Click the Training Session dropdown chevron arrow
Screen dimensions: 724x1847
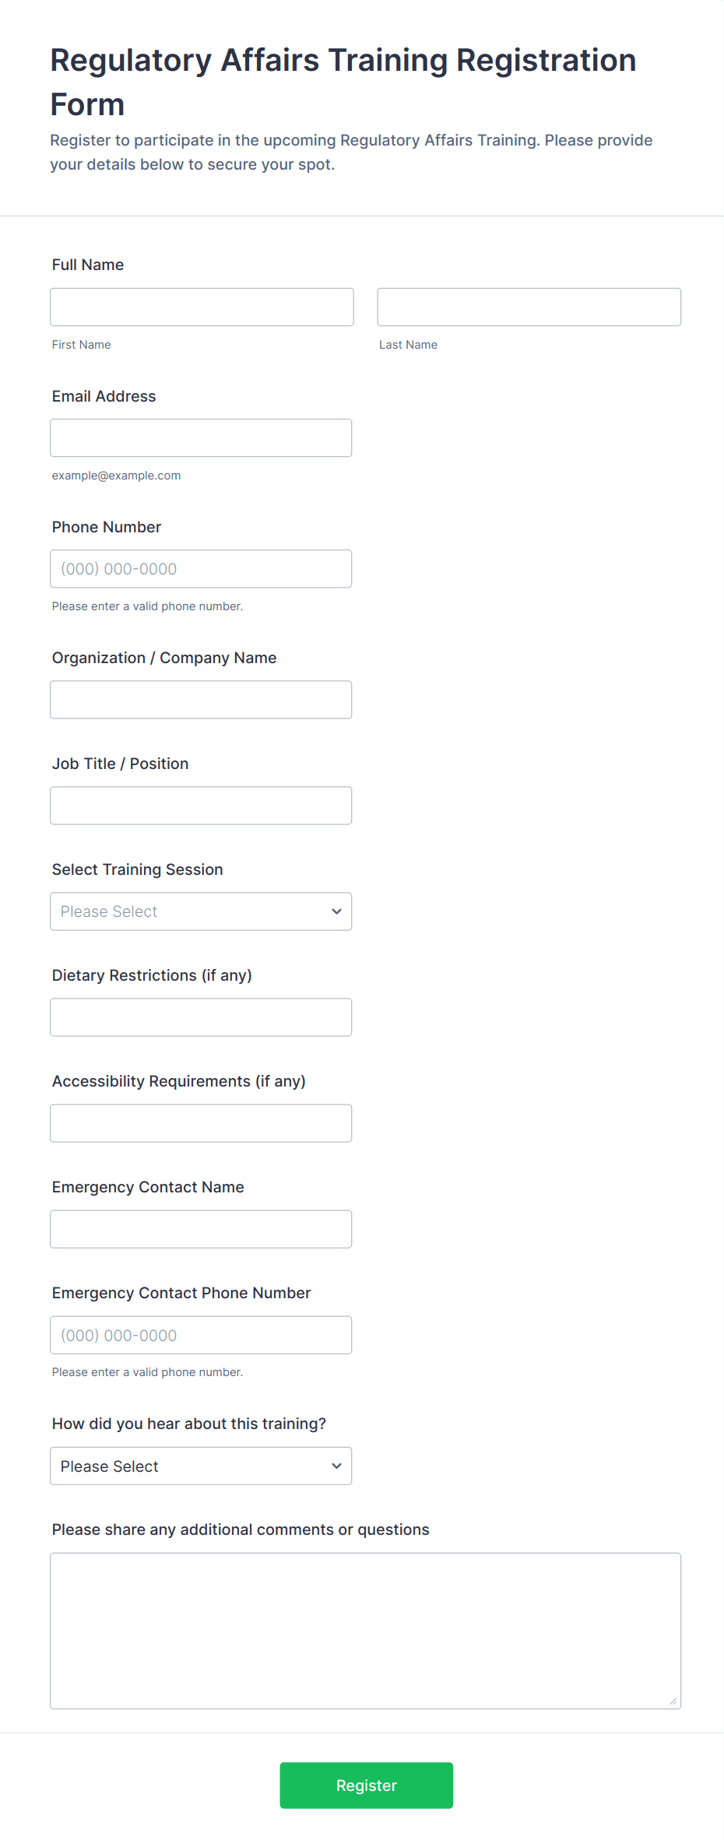(336, 911)
